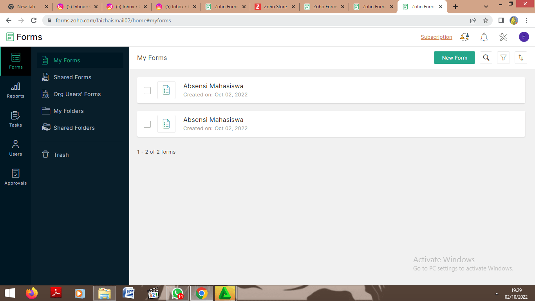Open the first Absensi Mahasiswa form title
This screenshot has width=535, height=301.
click(x=213, y=86)
